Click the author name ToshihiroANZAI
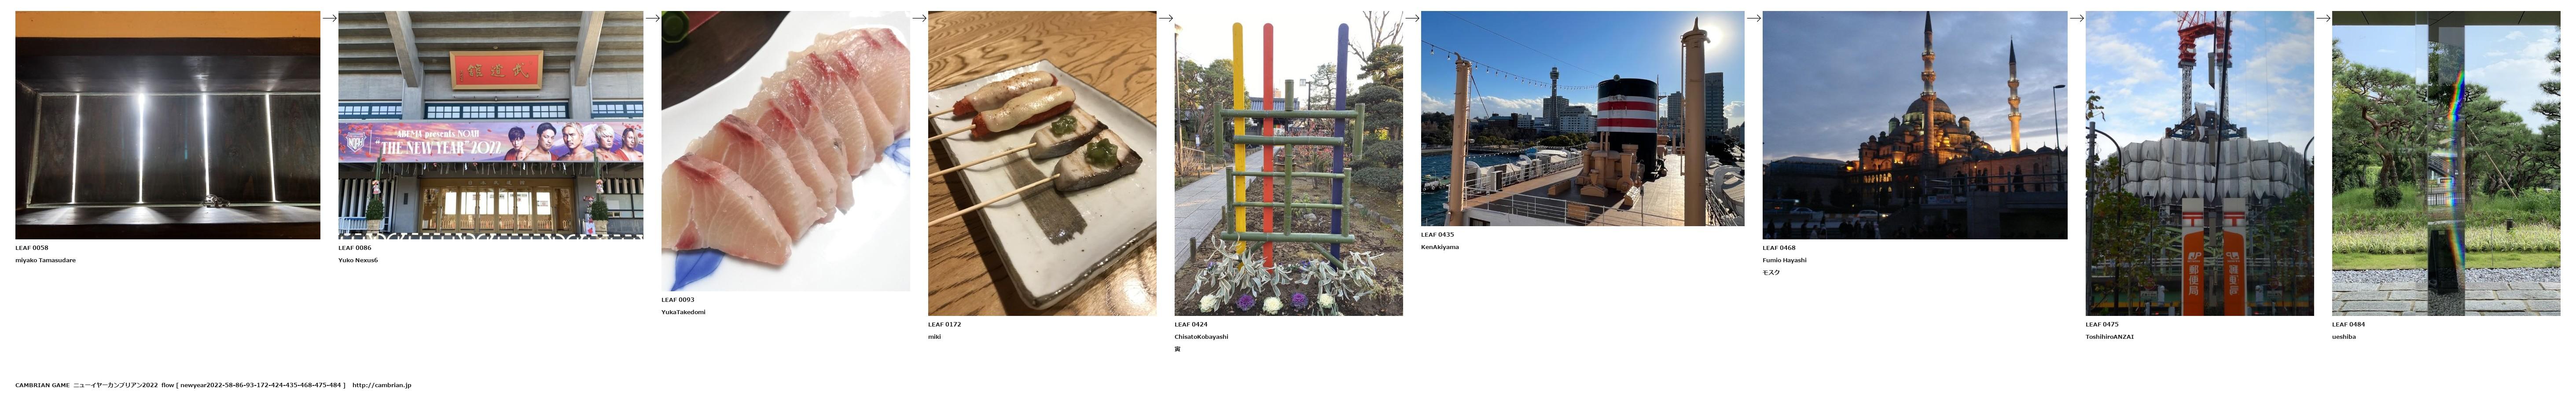The height and width of the screenshot is (396, 2576). 2110,337
